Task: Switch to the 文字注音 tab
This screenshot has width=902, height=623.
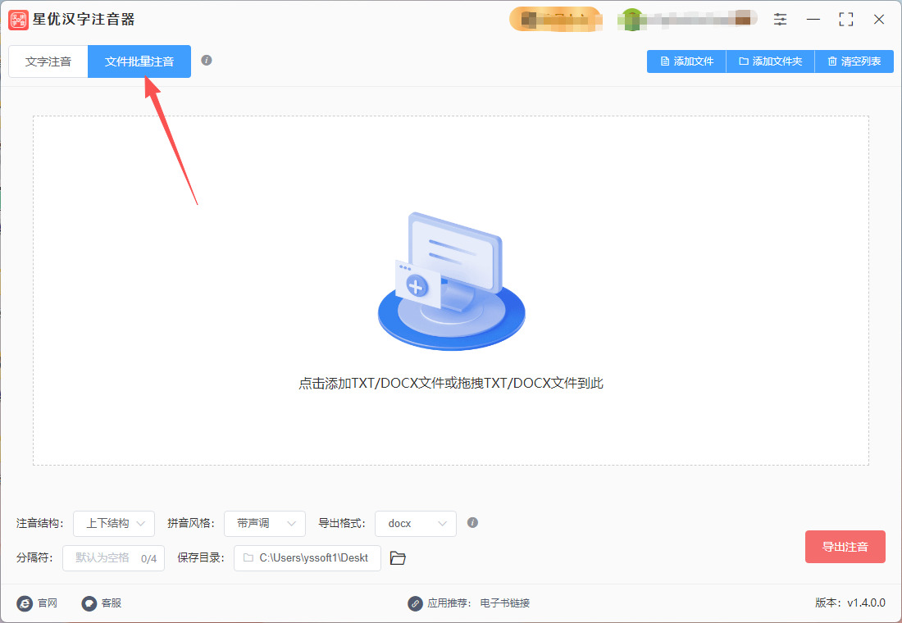Action: point(48,61)
